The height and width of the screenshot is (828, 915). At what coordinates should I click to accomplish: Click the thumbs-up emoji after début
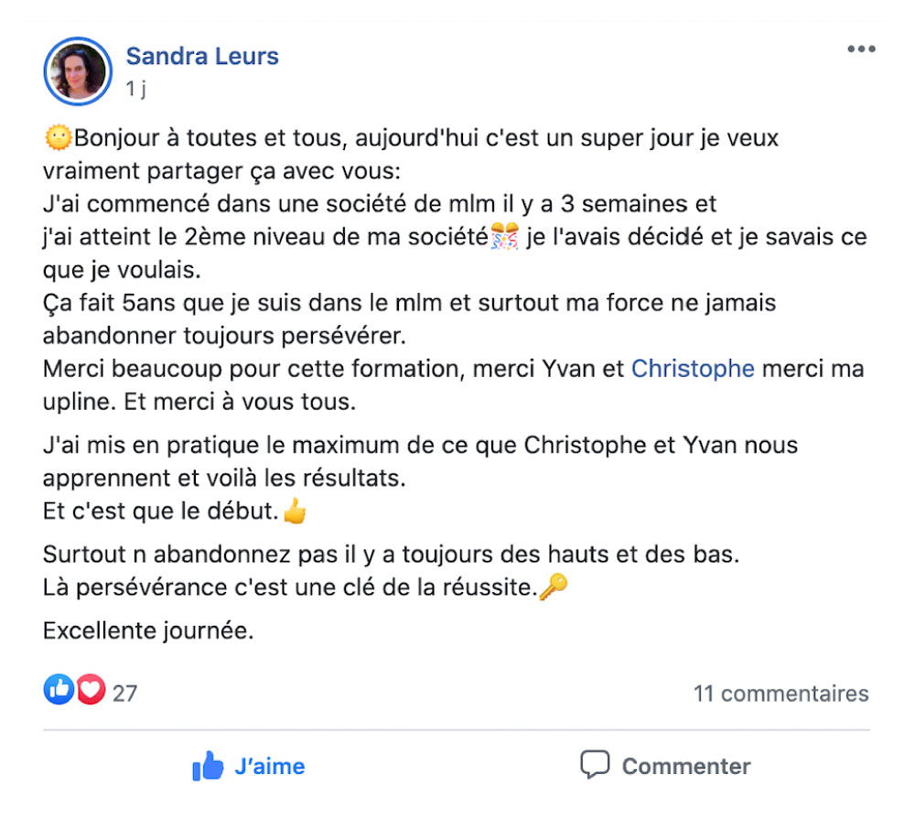(x=295, y=511)
